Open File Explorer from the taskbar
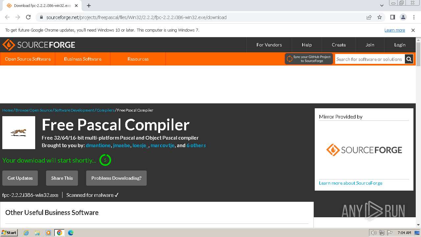This screenshot has height=237, width=421. pyautogui.click(x=37, y=233)
